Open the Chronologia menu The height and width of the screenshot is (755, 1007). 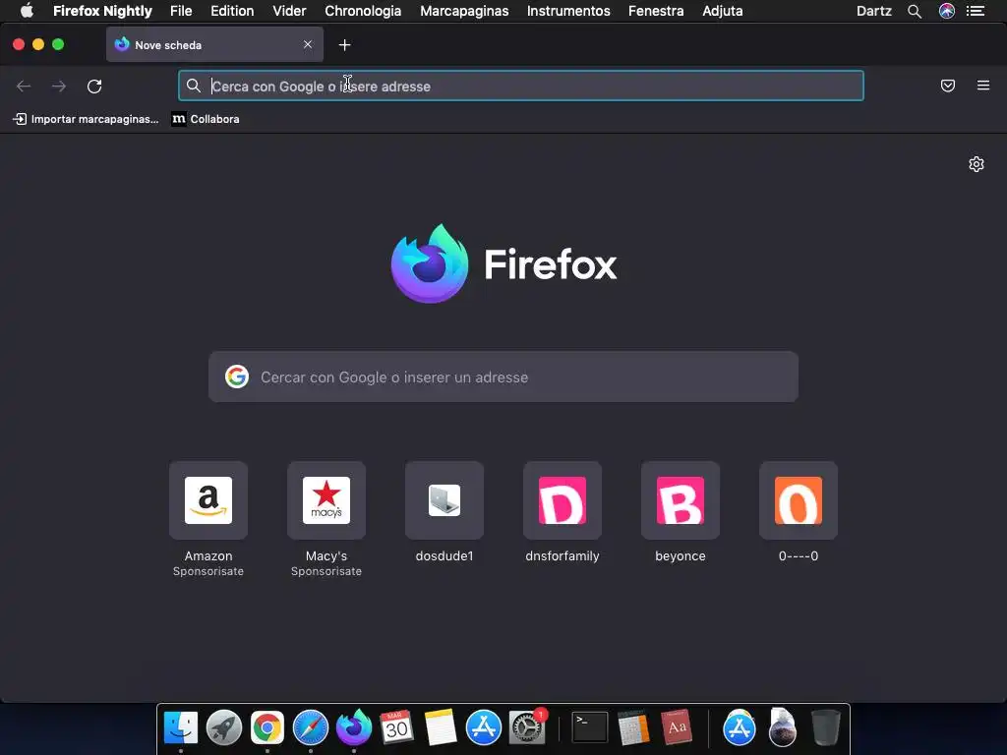(x=363, y=11)
